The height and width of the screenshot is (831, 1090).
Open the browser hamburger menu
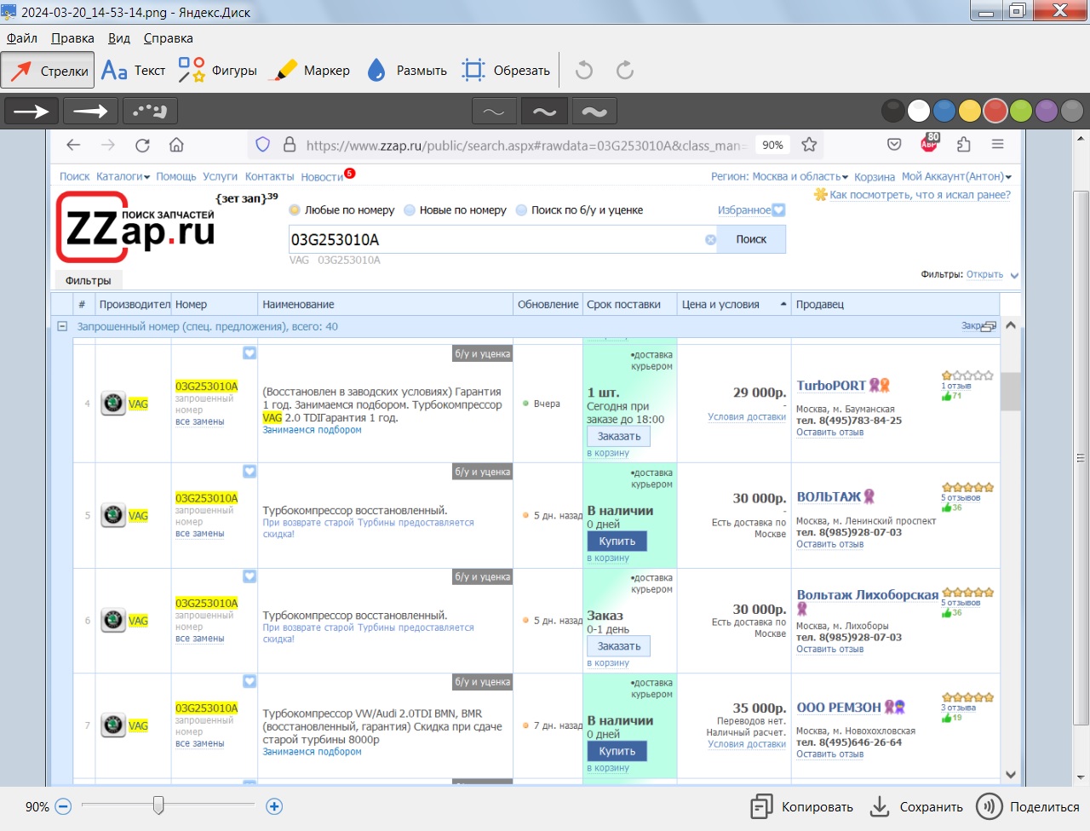[x=997, y=145]
